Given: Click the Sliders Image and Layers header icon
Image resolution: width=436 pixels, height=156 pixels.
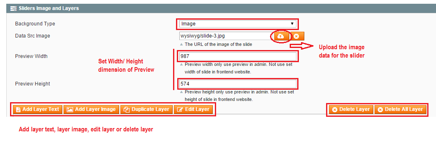Looking at the screenshot, I should coord(13,8).
